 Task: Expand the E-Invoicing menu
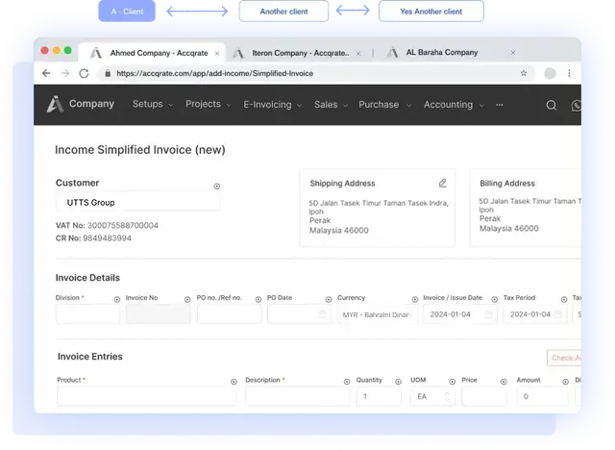pyautogui.click(x=273, y=105)
